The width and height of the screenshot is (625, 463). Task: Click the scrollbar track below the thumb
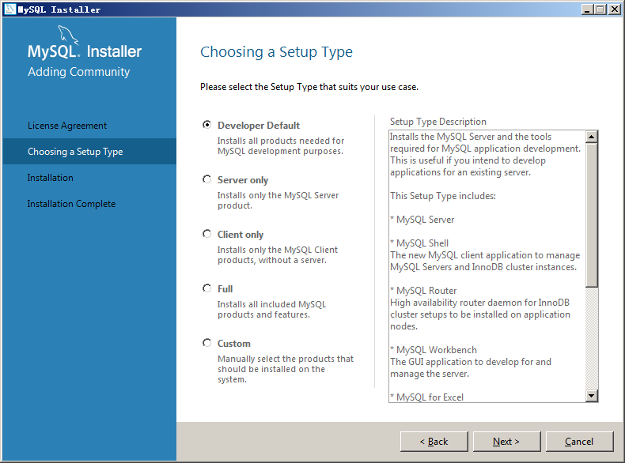coord(592,338)
